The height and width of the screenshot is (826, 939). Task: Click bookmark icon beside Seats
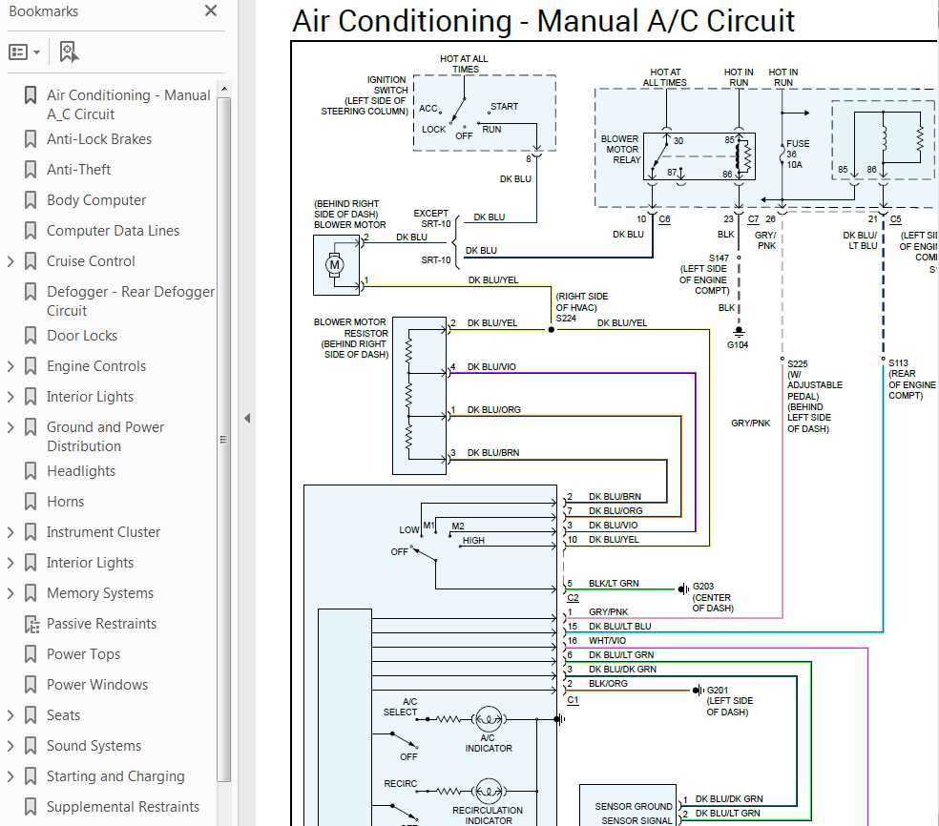click(x=30, y=714)
